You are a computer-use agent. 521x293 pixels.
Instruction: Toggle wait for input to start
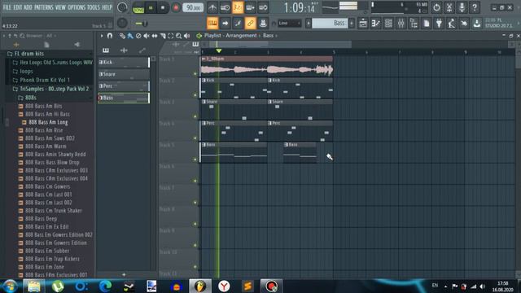[225, 7]
